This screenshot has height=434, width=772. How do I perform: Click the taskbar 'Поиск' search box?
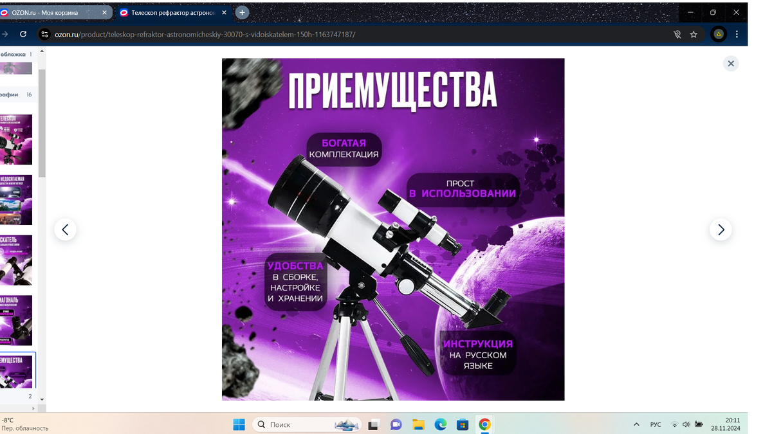[x=307, y=424]
